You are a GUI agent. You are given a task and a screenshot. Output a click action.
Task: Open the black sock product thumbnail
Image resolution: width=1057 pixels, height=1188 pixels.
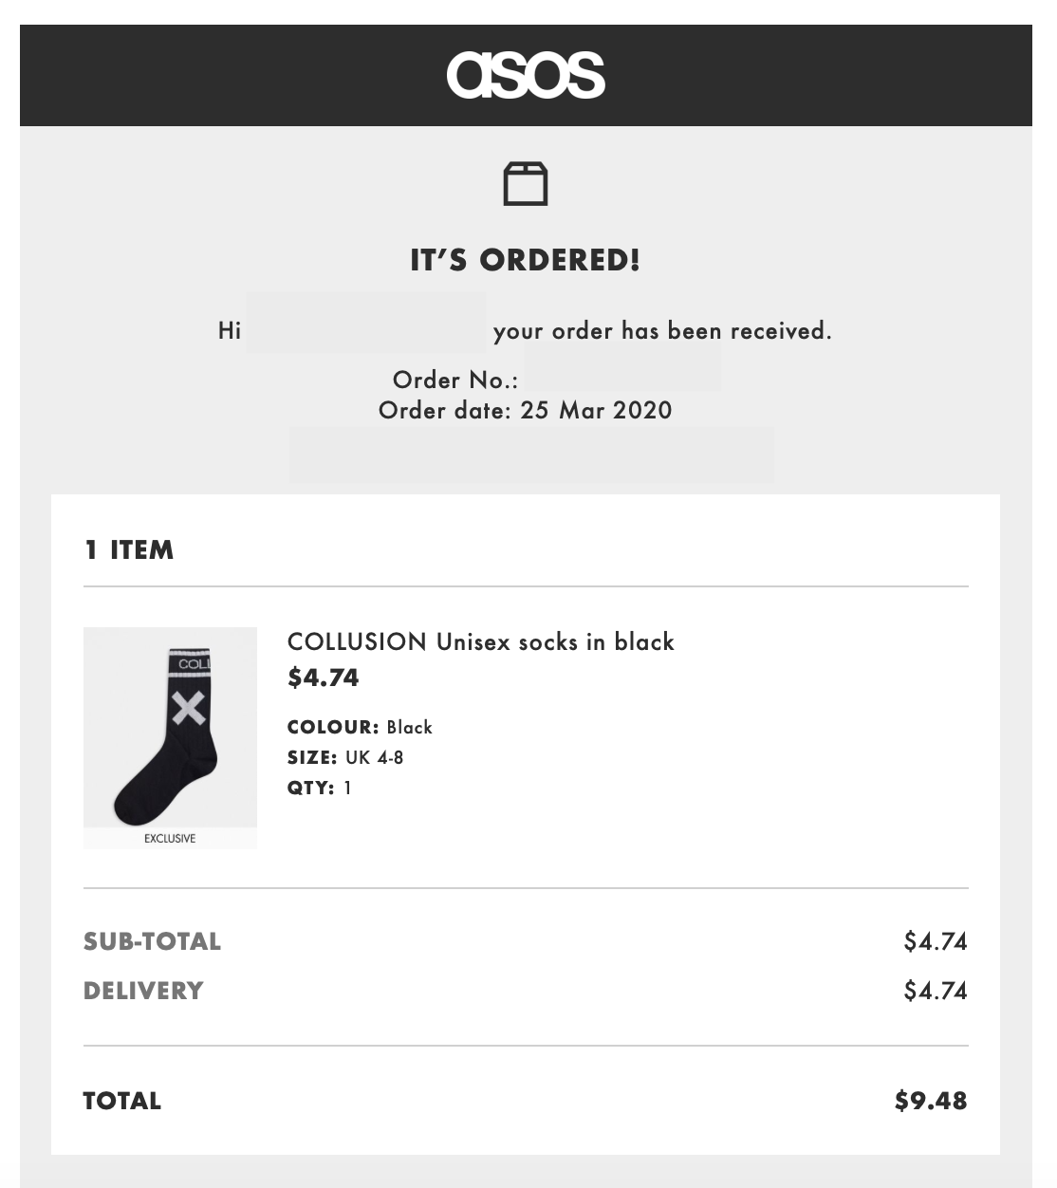[x=170, y=728]
